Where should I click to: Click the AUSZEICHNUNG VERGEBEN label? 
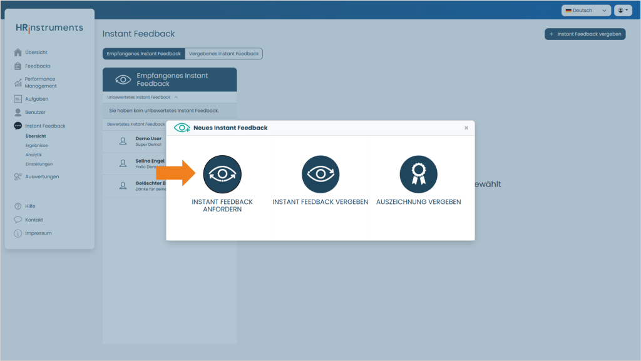[419, 201]
